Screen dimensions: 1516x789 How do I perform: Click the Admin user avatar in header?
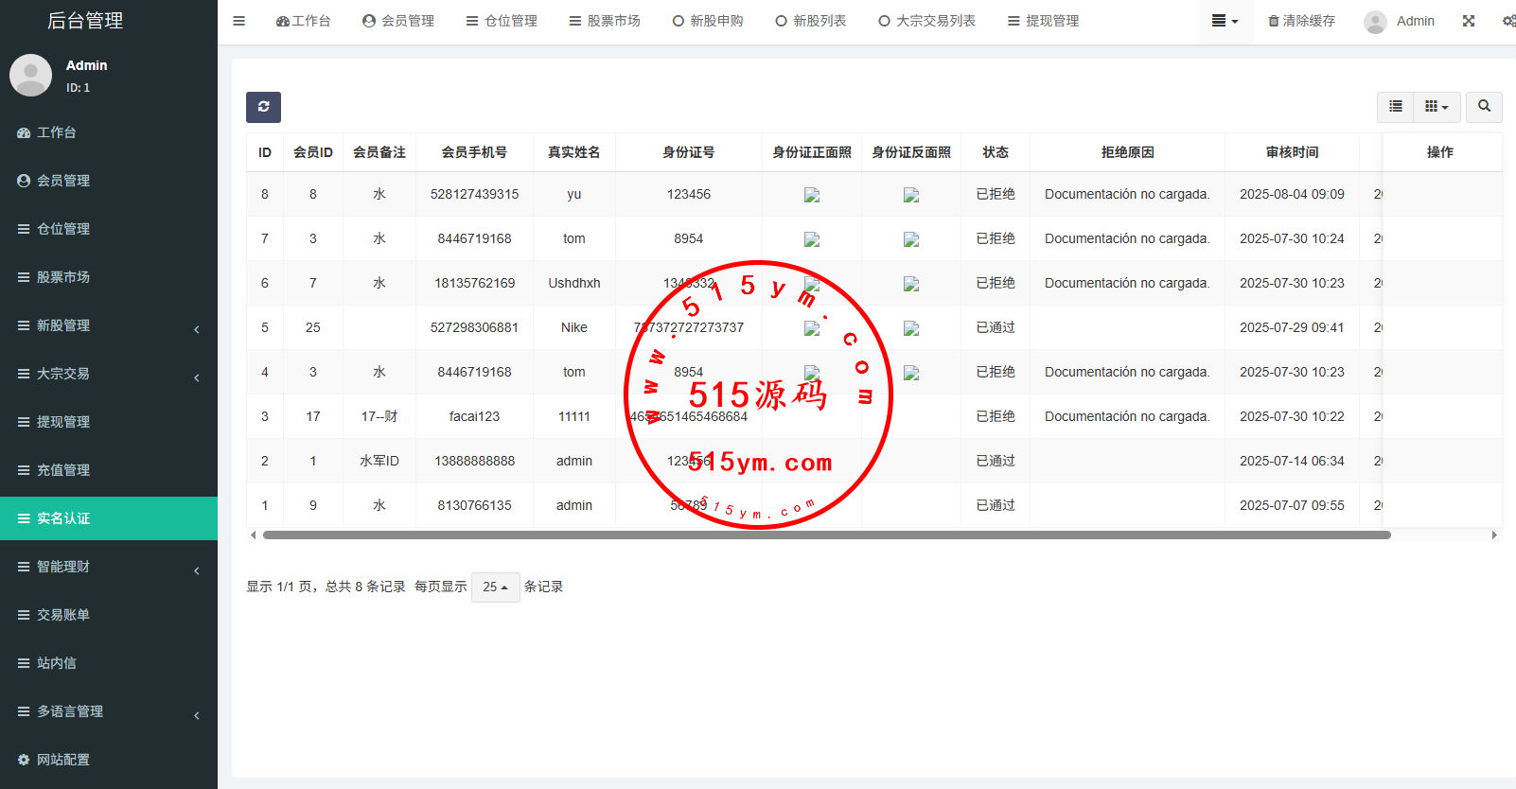pyautogui.click(x=1375, y=22)
